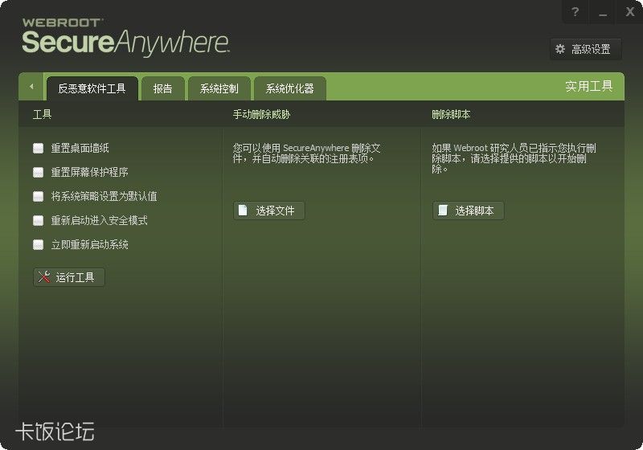Click the 删除脚本 heading
This screenshot has height=450, width=643.
(x=451, y=114)
